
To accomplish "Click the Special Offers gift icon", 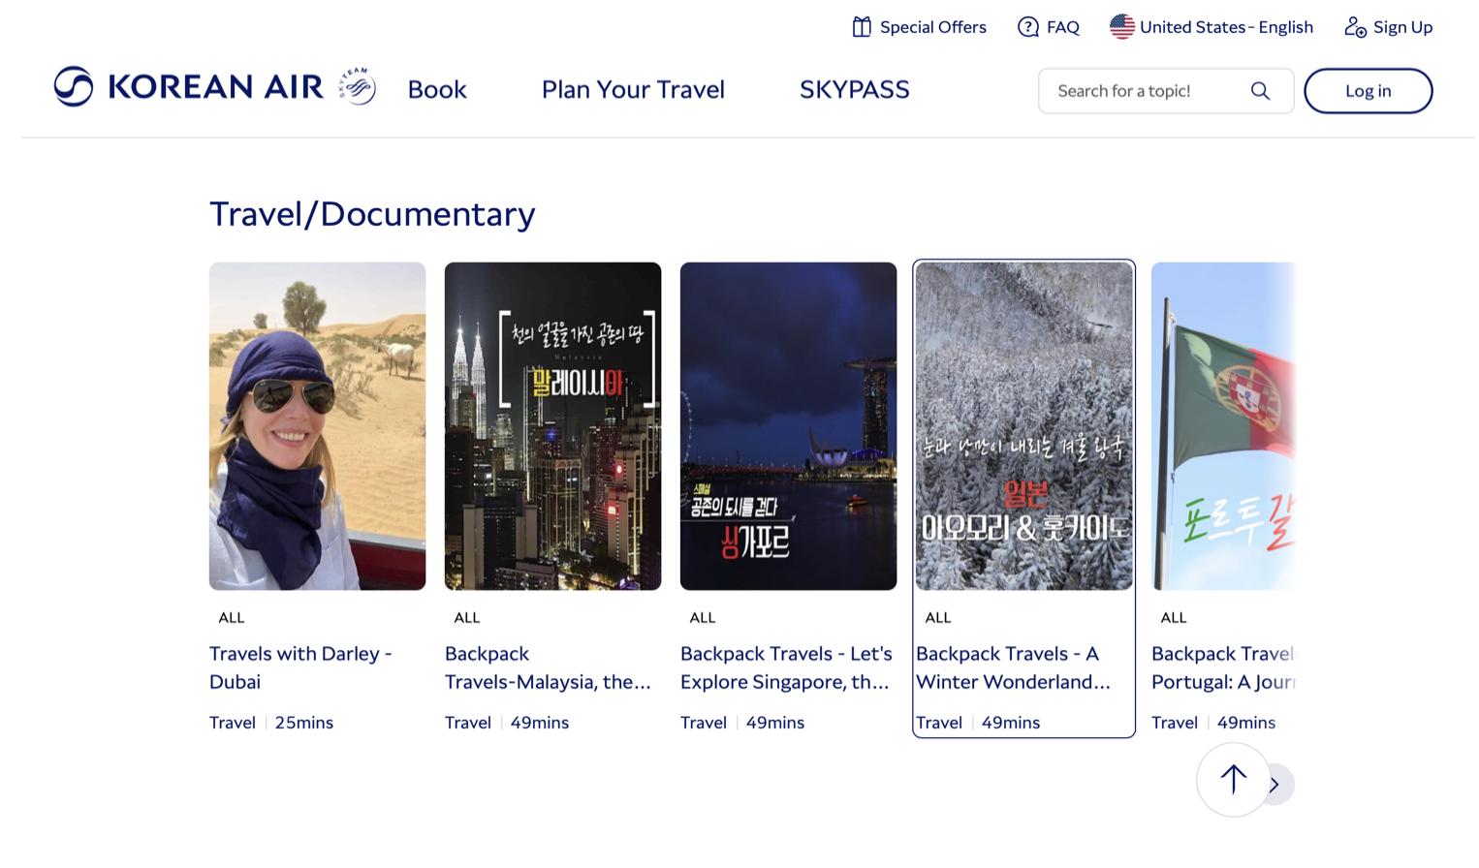I will pyautogui.click(x=862, y=27).
